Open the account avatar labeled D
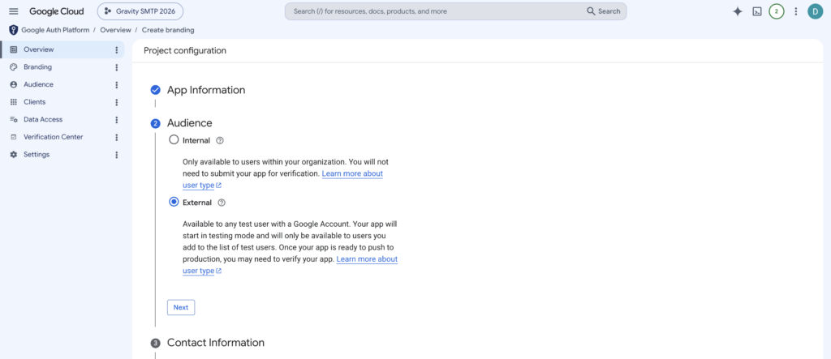This screenshot has width=831, height=359. (x=815, y=11)
